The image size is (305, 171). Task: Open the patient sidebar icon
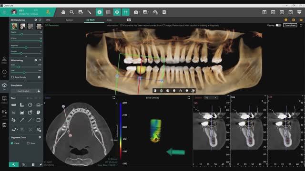click(x=4, y=60)
